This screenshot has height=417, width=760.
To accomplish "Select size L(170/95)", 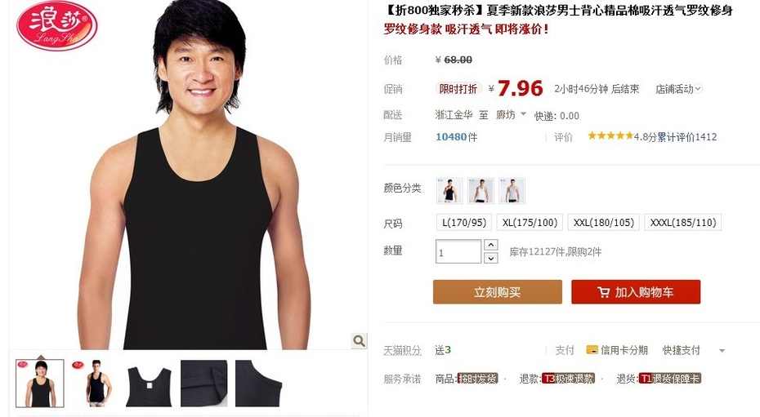I will point(464,223).
